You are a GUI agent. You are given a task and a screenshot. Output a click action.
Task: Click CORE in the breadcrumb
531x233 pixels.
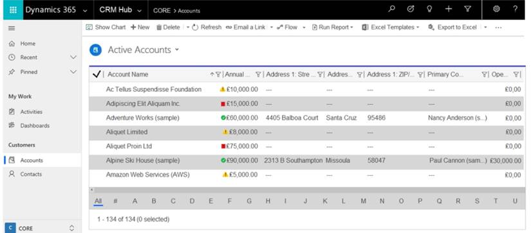162,11
